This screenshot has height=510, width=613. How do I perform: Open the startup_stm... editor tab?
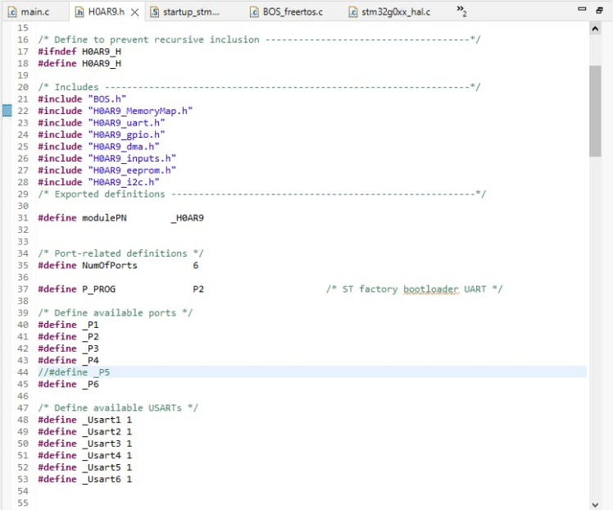point(191,11)
